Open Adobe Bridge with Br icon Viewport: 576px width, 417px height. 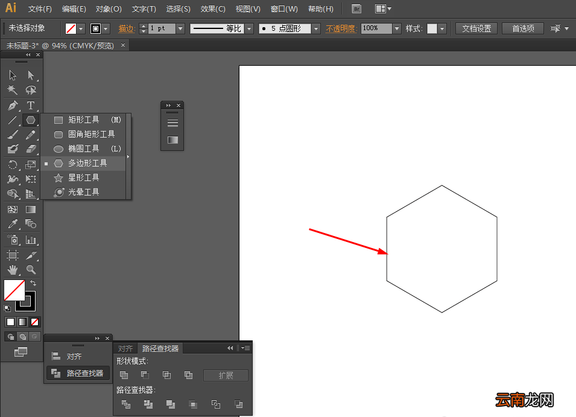coord(356,9)
